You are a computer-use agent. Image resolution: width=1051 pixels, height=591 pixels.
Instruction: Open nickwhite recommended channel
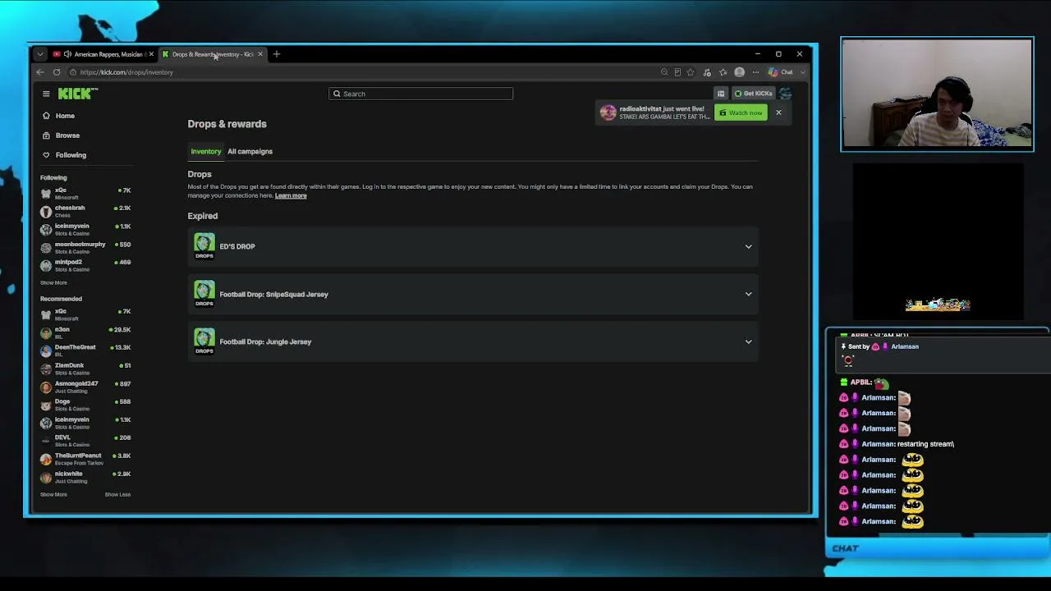coord(86,477)
